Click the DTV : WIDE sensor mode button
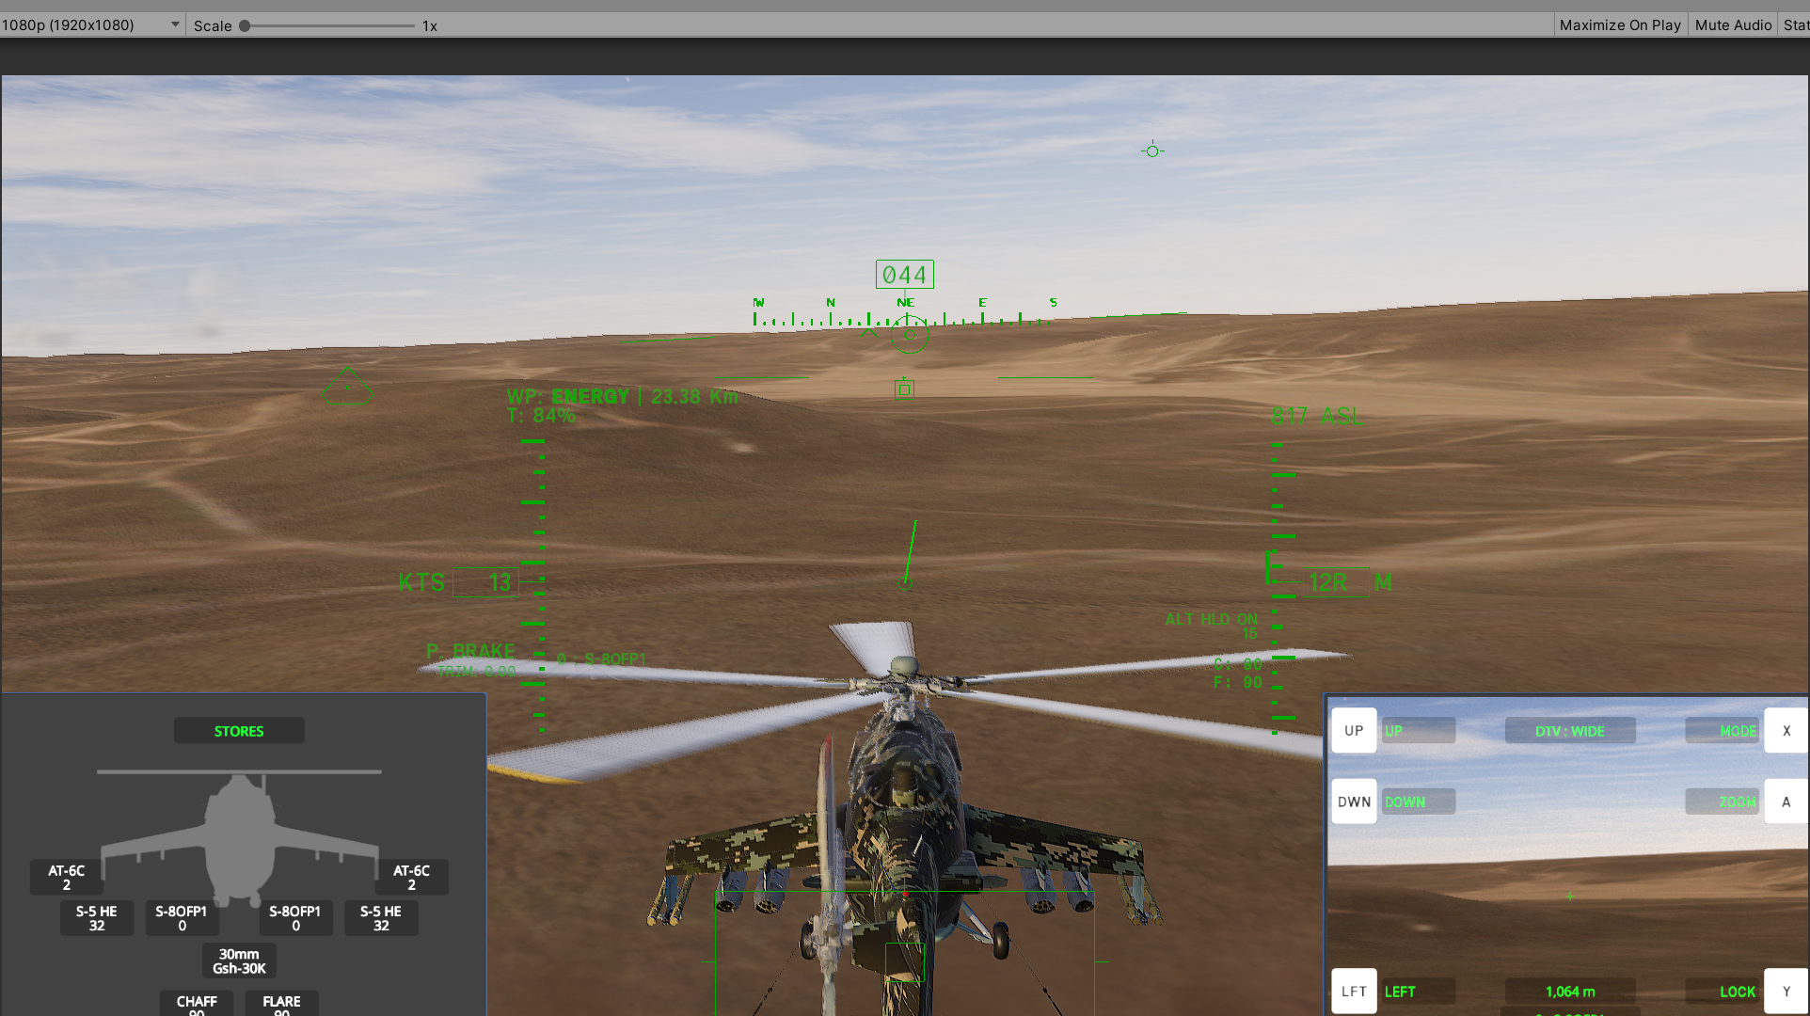The width and height of the screenshot is (1810, 1016). 1569,730
